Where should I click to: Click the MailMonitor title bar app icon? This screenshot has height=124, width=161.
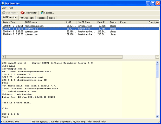coord(3,3)
